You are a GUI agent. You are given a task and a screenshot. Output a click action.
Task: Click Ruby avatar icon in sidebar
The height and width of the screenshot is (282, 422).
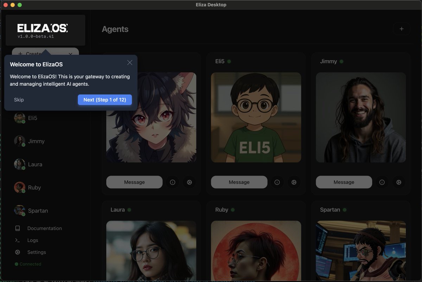click(19, 188)
